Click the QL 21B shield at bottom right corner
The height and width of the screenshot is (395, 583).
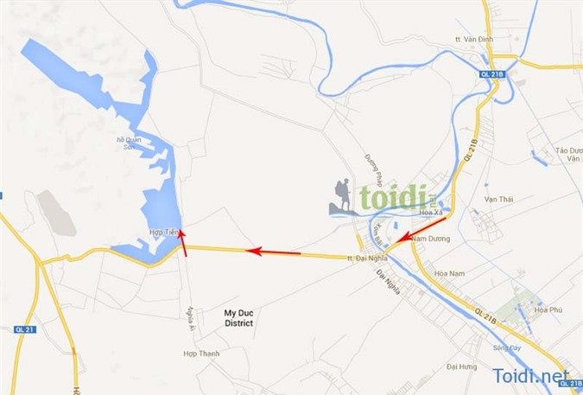click(x=571, y=384)
